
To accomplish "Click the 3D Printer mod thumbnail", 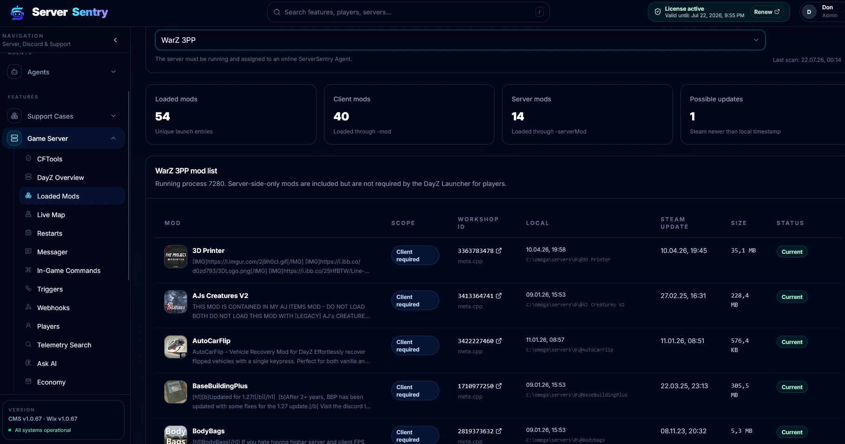I will coord(176,257).
